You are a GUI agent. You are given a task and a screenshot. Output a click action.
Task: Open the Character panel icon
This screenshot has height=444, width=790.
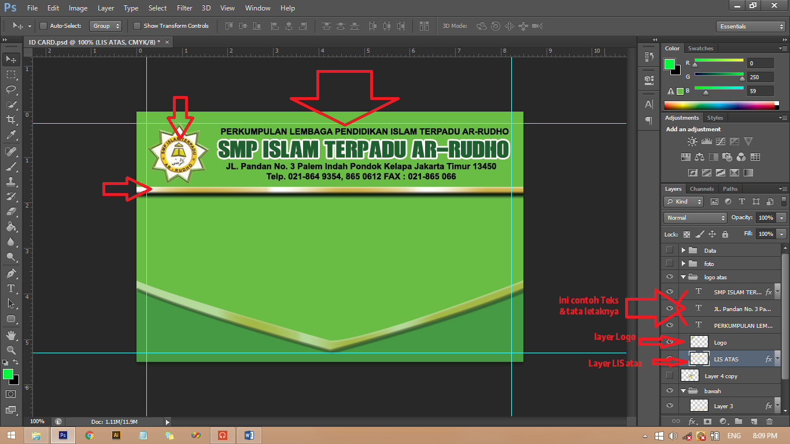point(649,104)
